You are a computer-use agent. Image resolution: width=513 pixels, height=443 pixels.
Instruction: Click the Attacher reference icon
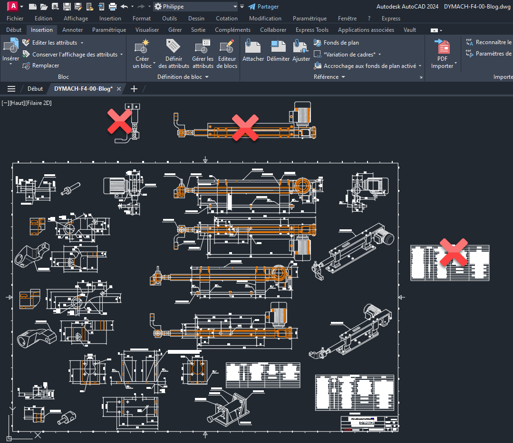[253, 47]
